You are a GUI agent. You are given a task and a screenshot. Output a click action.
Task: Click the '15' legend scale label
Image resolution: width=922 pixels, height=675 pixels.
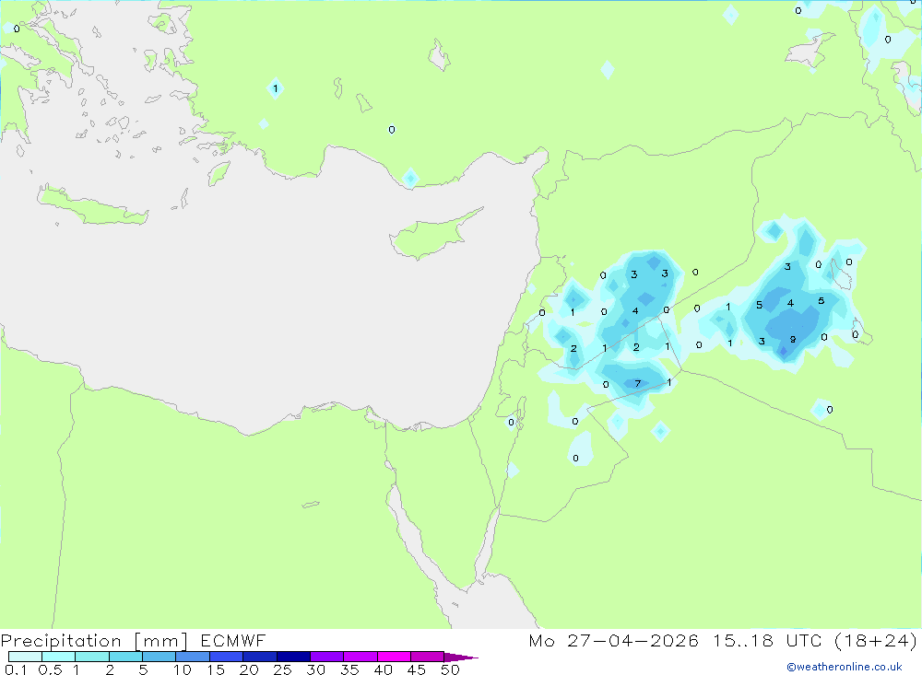coord(216,669)
